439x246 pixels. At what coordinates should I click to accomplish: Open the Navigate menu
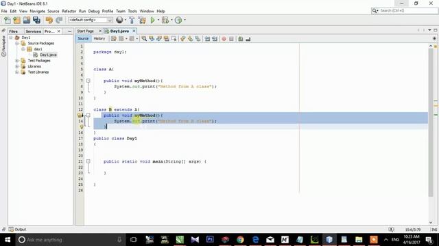[37, 11]
